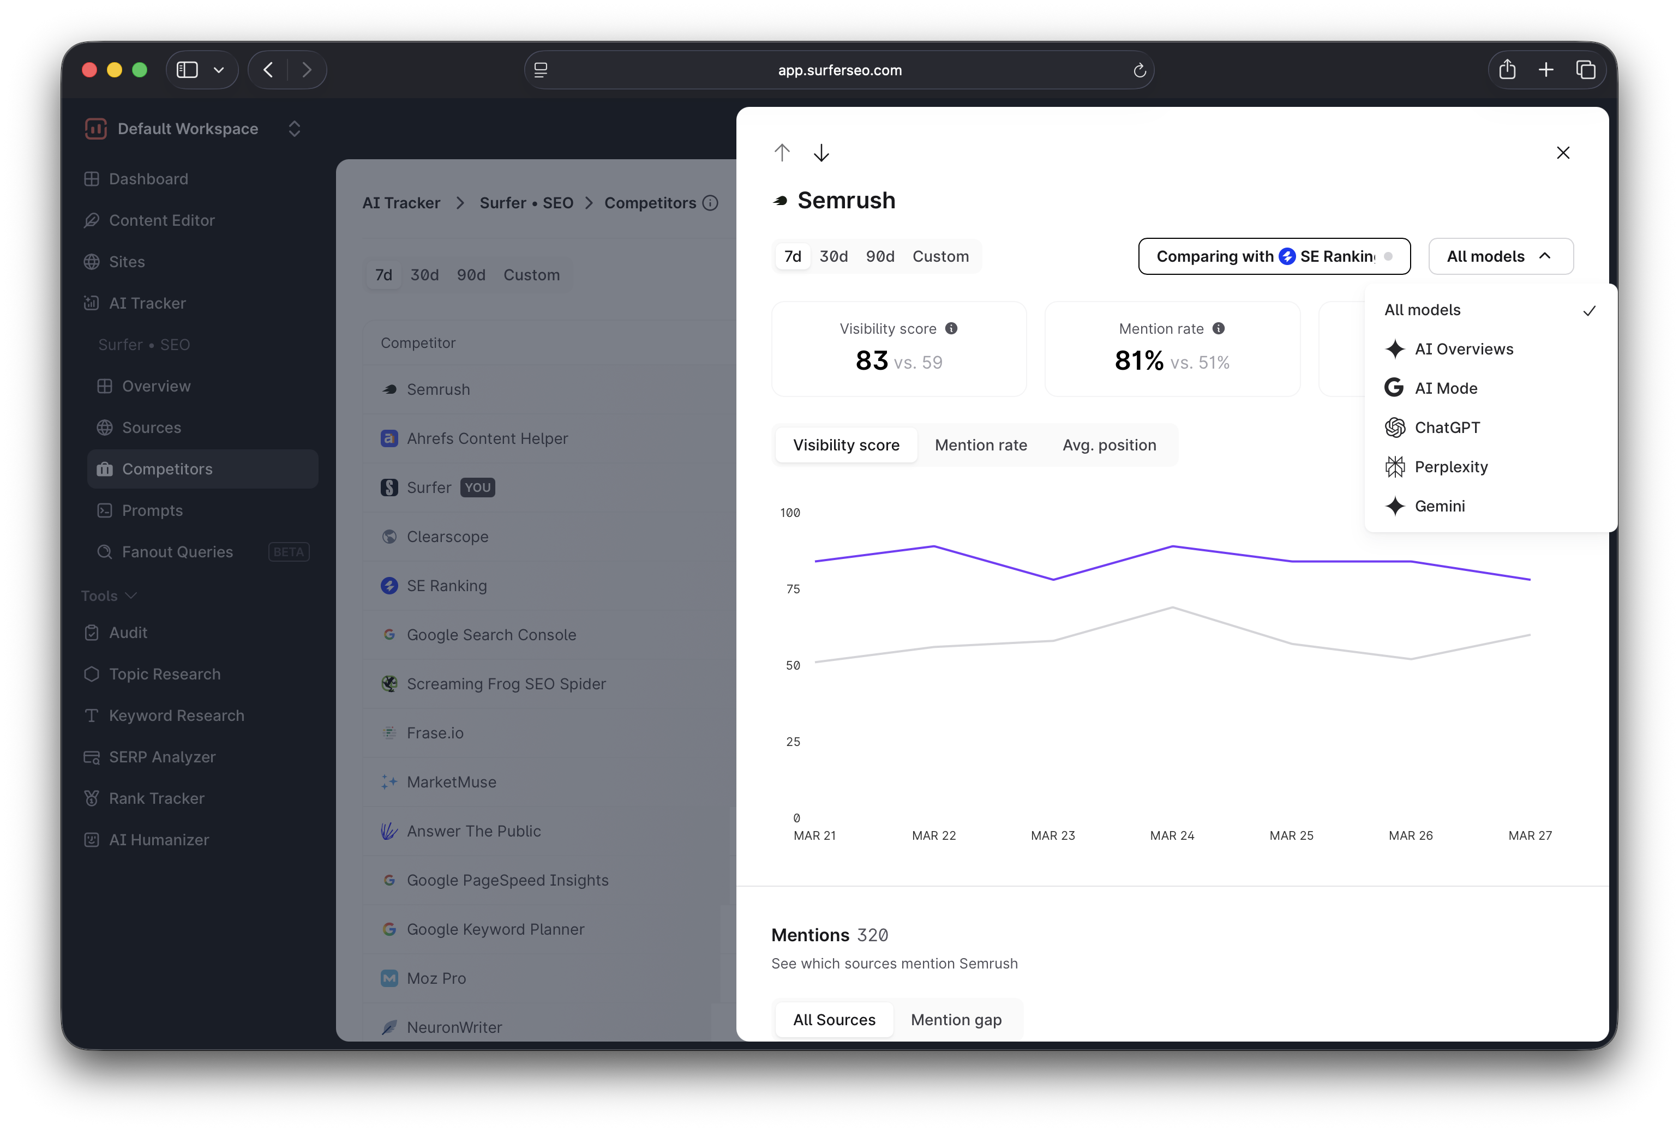Click the Safari address bar

click(839, 70)
